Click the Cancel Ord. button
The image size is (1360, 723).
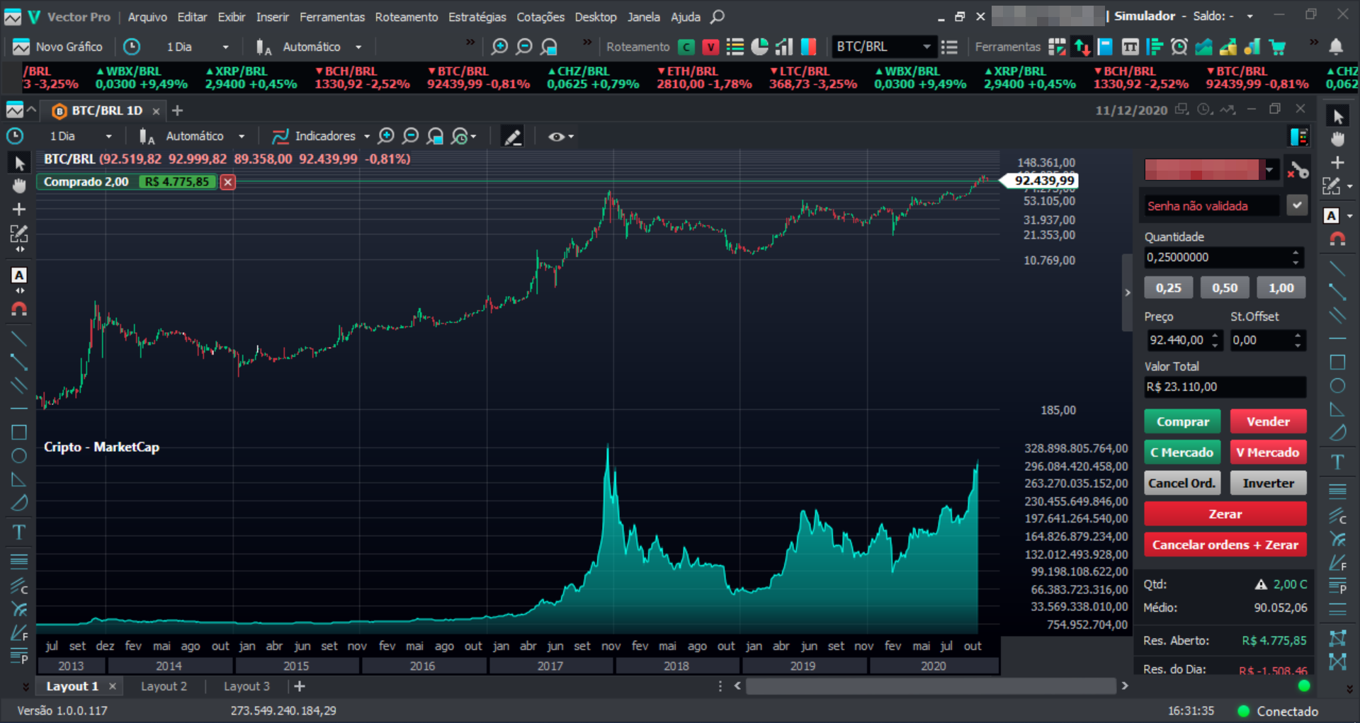point(1182,483)
